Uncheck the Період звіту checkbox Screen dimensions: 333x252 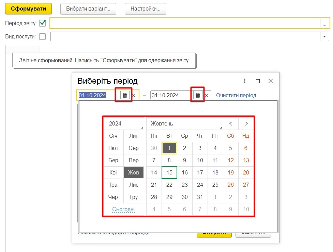click(x=43, y=23)
